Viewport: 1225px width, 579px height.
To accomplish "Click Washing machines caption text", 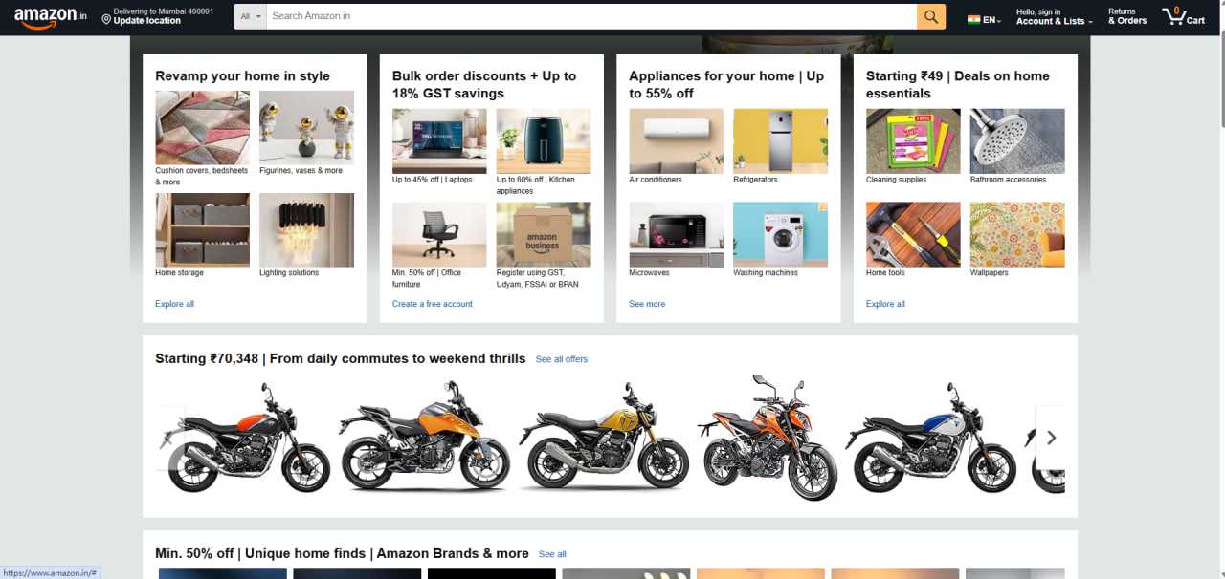I will click(766, 273).
